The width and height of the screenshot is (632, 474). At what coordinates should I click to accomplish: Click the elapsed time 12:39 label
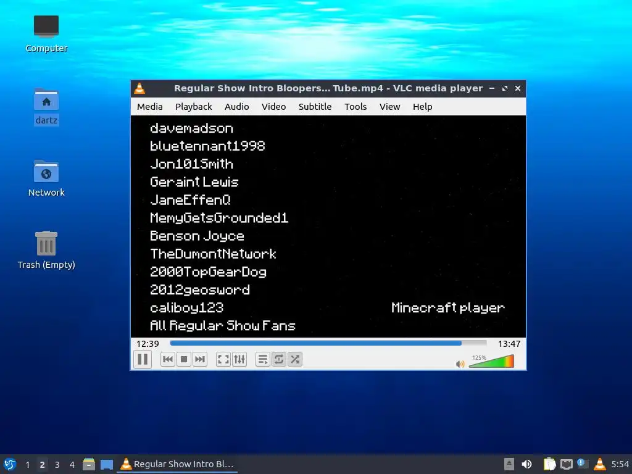(x=148, y=344)
